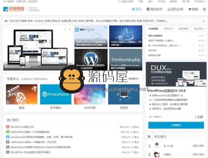Expand the 关注我们 dropdown in top bar
Screen dimensions: 208x158
(x=200, y=1)
